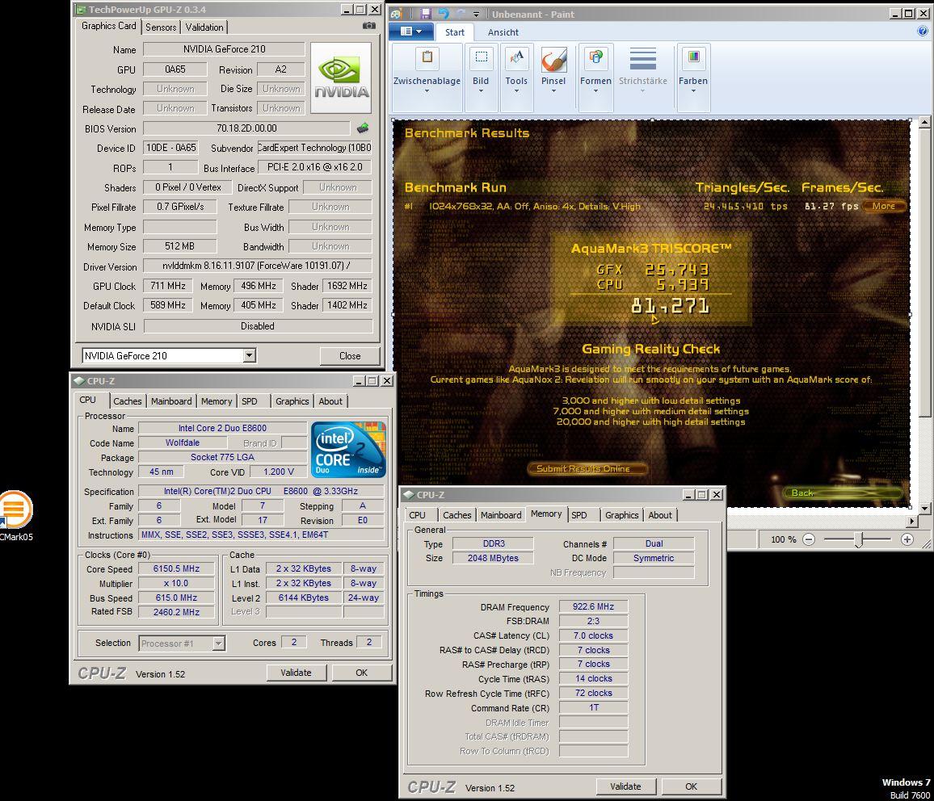
Task: Open About tab in the CPU-Z memory window
Action: click(x=660, y=515)
